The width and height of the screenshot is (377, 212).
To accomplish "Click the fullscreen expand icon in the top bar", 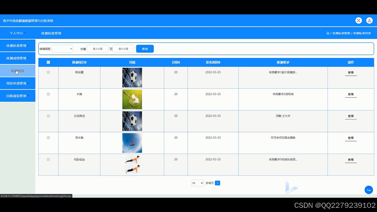I will [x=358, y=20].
